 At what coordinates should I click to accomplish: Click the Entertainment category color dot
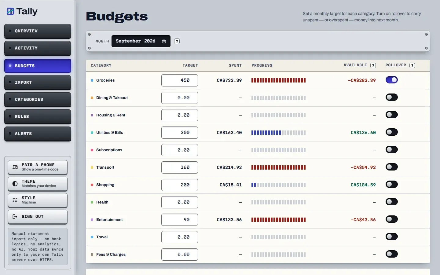[x=92, y=220]
